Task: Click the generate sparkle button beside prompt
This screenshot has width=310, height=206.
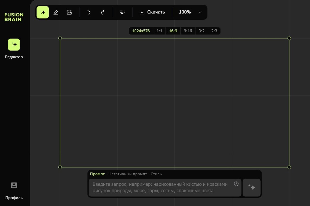Action: coord(252,188)
